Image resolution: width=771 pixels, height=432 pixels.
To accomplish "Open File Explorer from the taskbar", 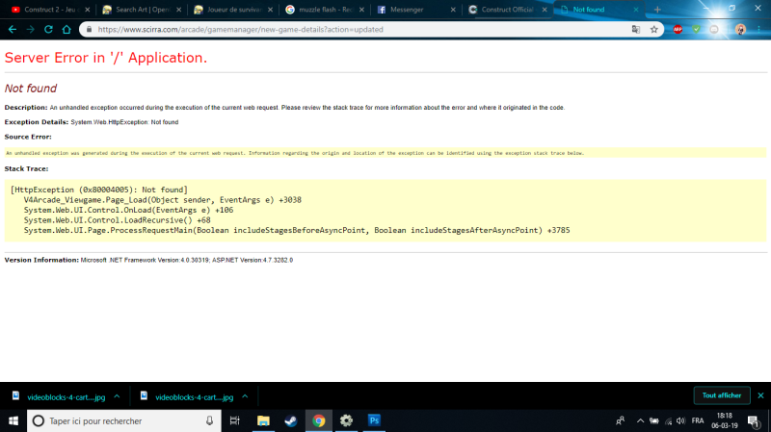I will pyautogui.click(x=263, y=420).
